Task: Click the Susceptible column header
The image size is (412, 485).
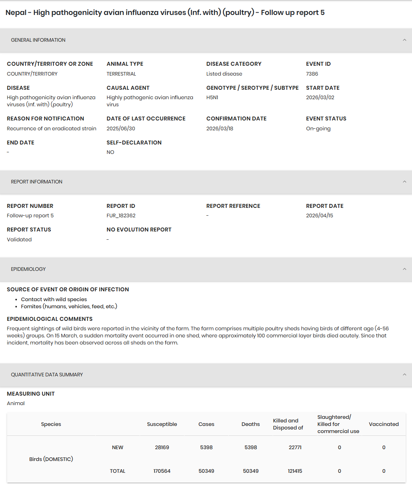Action: pyautogui.click(x=162, y=424)
